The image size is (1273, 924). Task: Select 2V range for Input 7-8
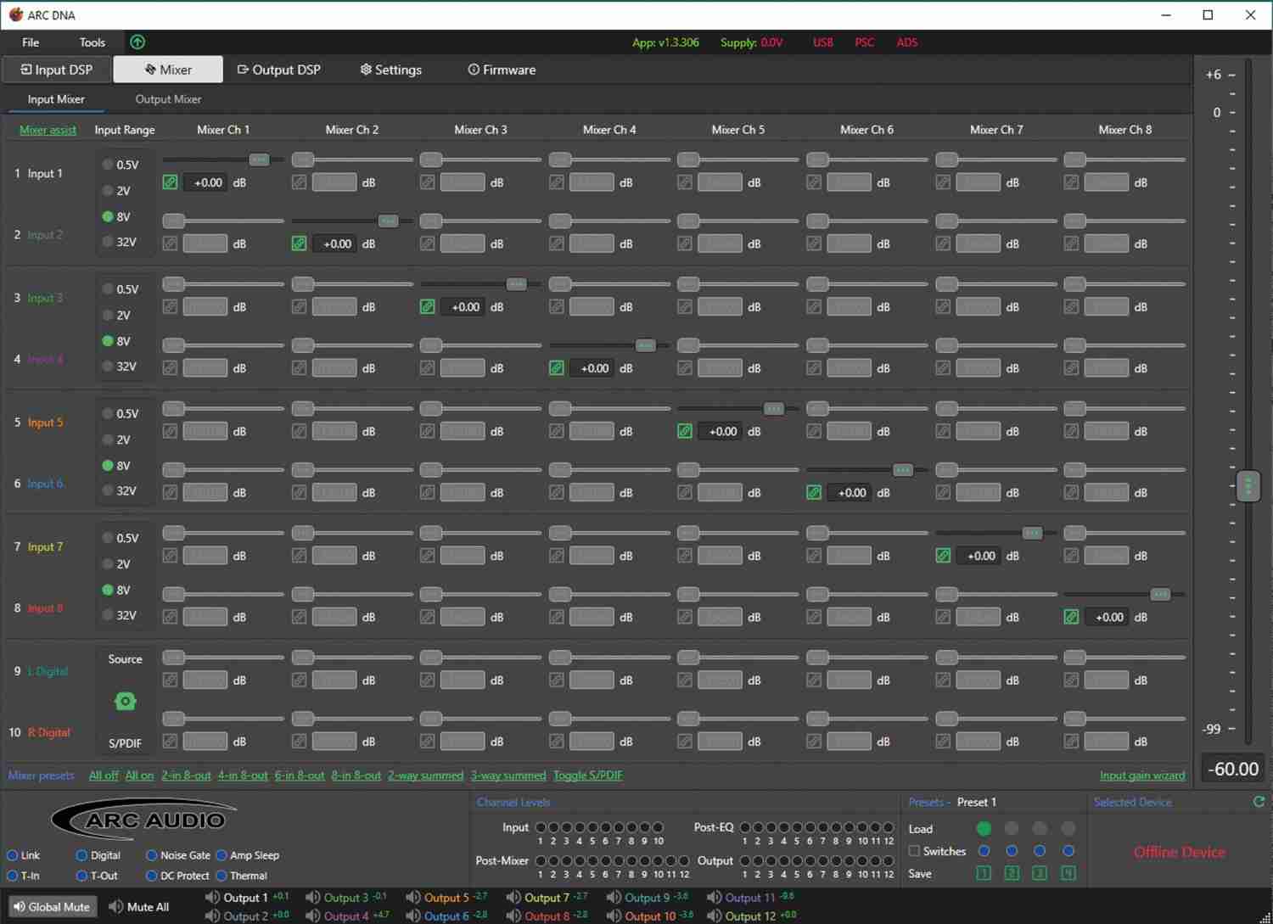[x=108, y=563]
